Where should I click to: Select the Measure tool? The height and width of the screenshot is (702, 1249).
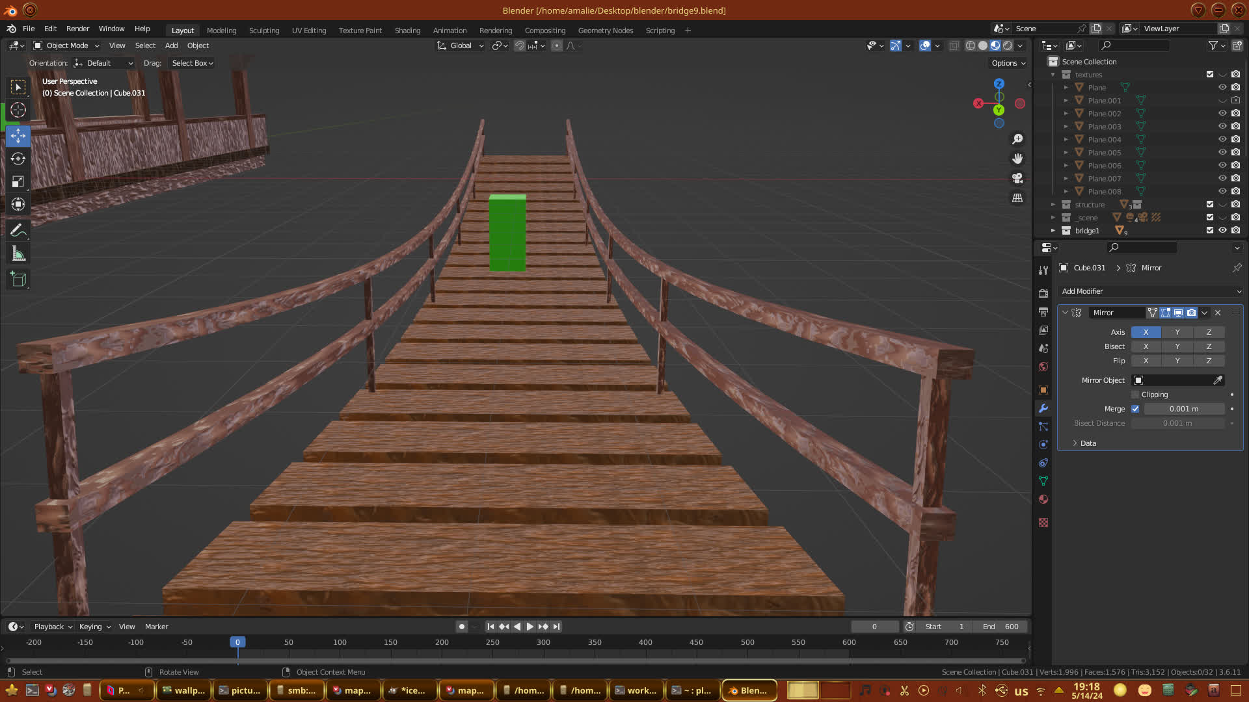[x=18, y=254]
